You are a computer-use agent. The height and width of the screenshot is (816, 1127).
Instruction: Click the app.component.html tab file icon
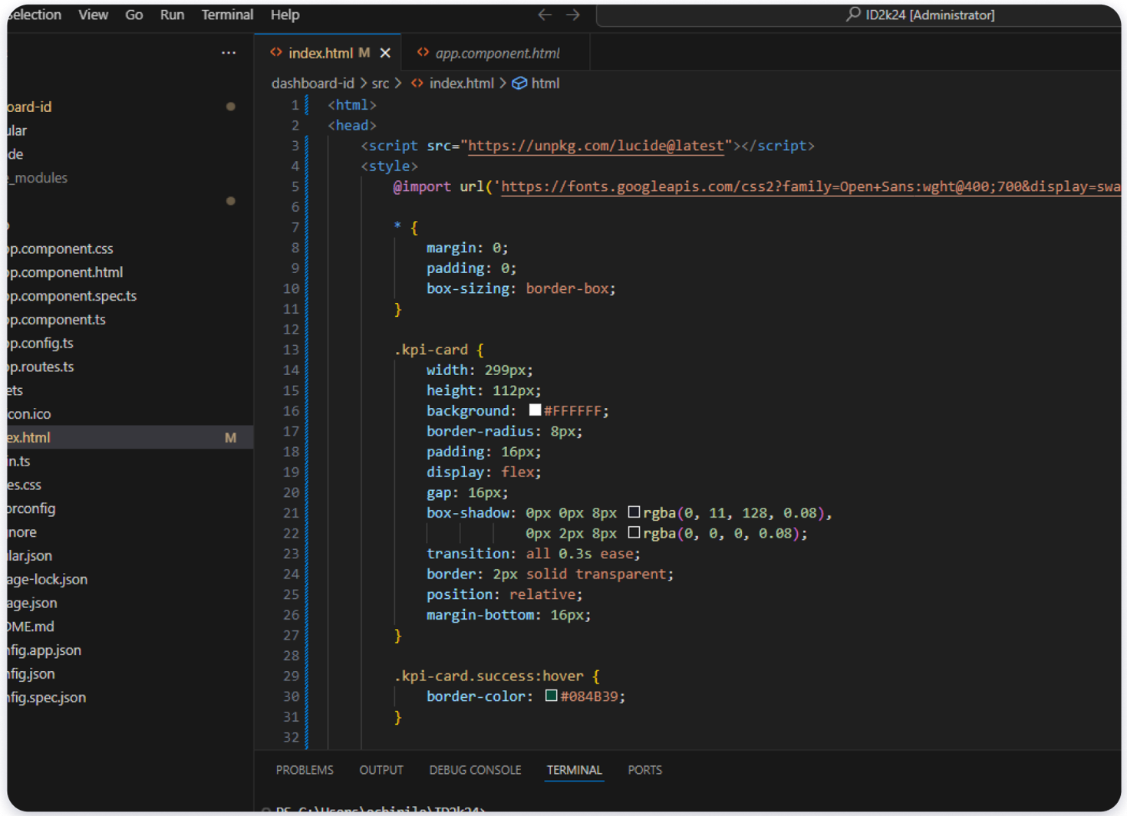[x=423, y=52]
